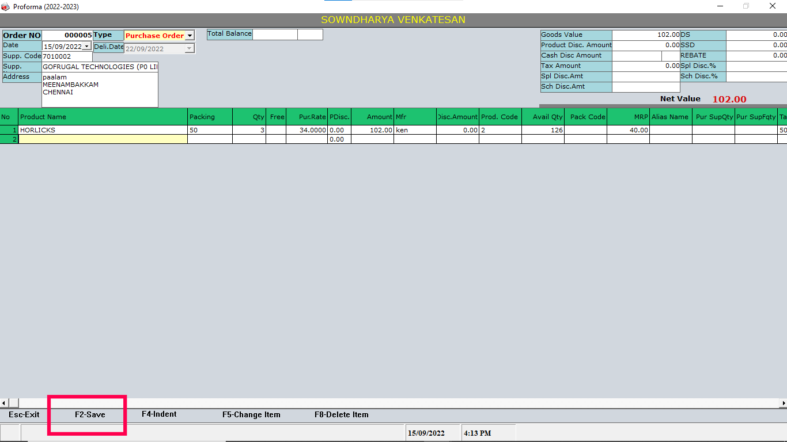Open the Date picker dropdown arrow
This screenshot has height=442, width=787.
[87, 46]
